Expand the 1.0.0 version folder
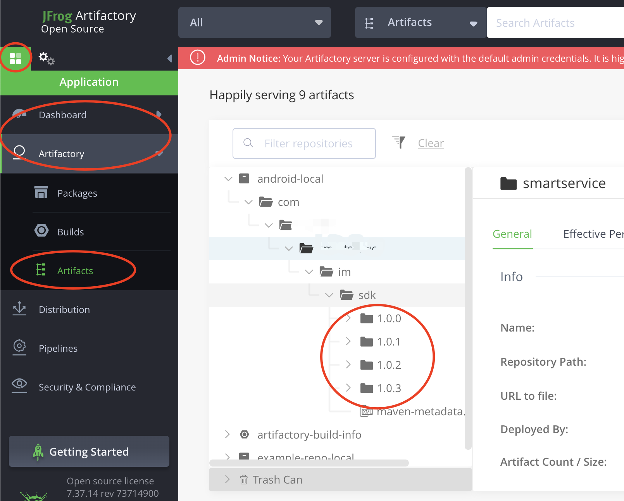The height and width of the screenshot is (501, 624). coord(348,318)
